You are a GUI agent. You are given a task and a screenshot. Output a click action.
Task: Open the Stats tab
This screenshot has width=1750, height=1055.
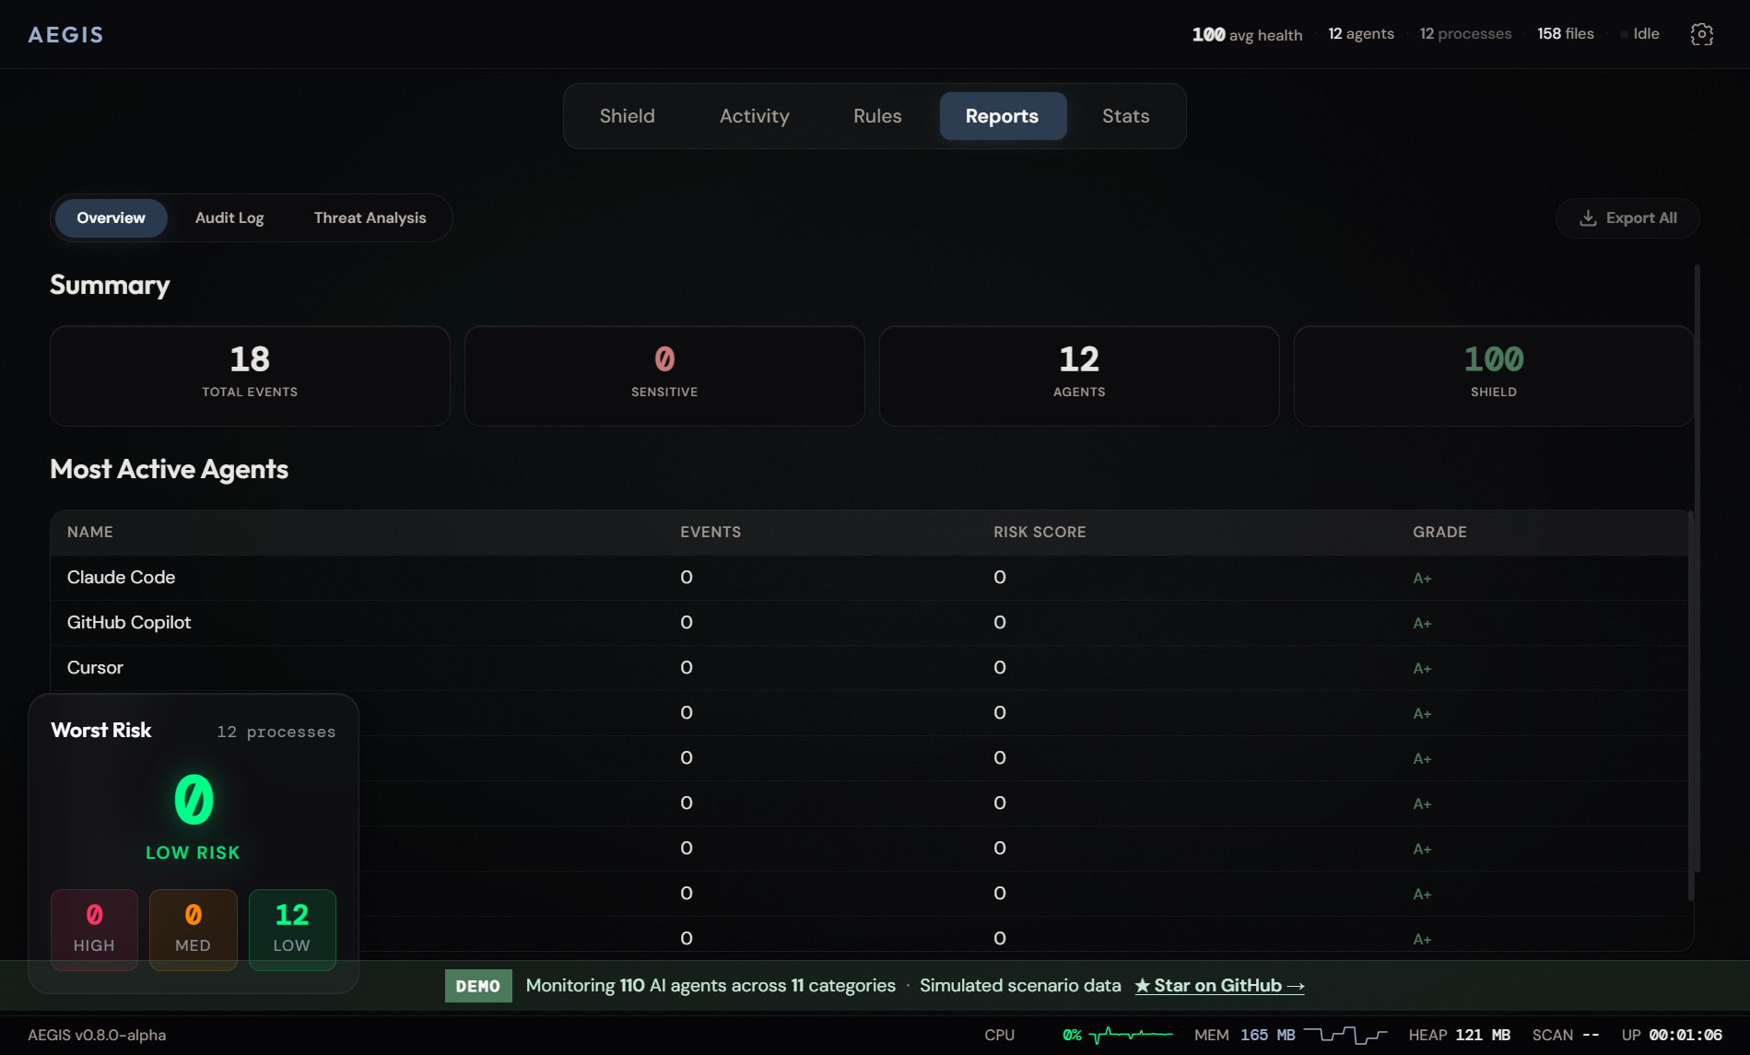[1125, 116]
